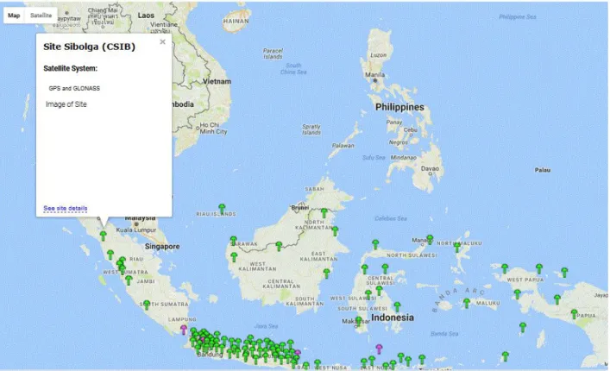Select the green marker at North Maluku label
Screen dimensions: 610x371
pos(457,247)
